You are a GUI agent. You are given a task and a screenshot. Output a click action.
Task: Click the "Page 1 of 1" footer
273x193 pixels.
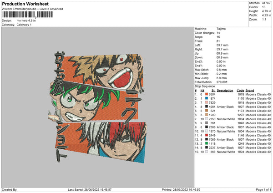[263, 189]
